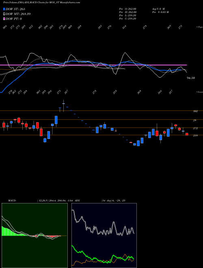
Task: Click the white DOW MT legend swatch
Action: pyautogui.click(x=4, y=14)
